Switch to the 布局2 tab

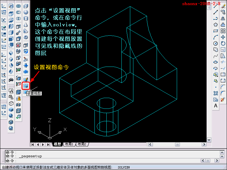(82, 144)
